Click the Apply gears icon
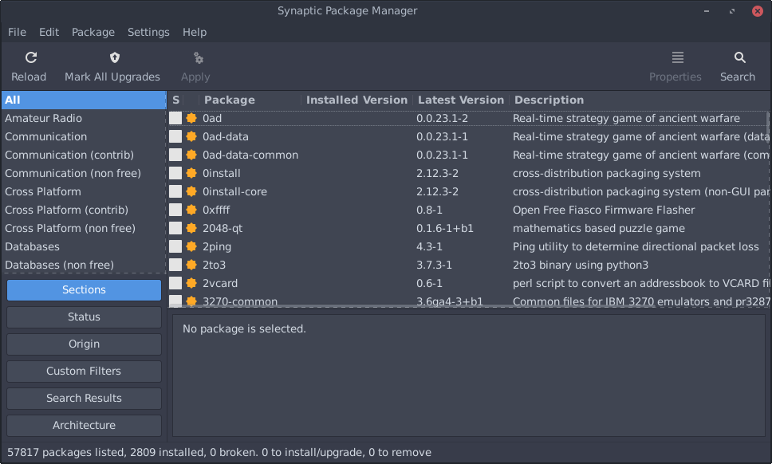 coord(197,57)
